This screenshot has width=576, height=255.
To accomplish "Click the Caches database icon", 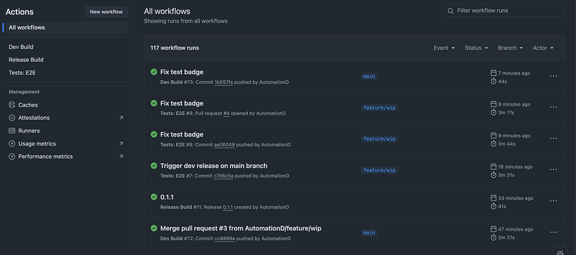I will 12,105.
